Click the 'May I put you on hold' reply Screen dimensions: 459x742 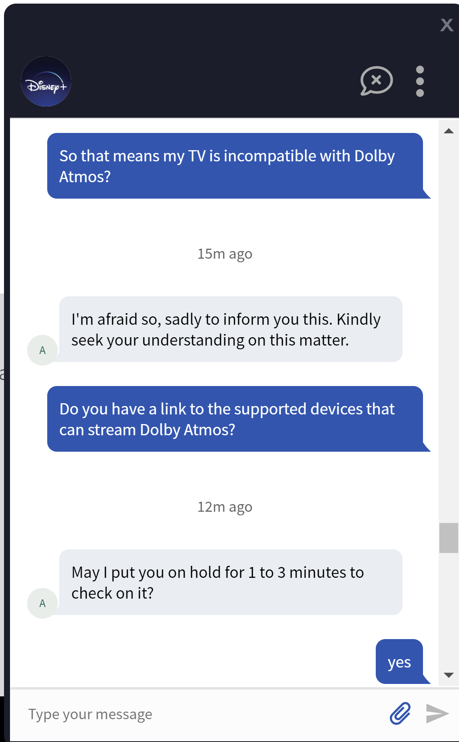point(231,582)
